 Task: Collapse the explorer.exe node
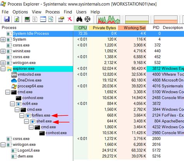click(3, 69)
